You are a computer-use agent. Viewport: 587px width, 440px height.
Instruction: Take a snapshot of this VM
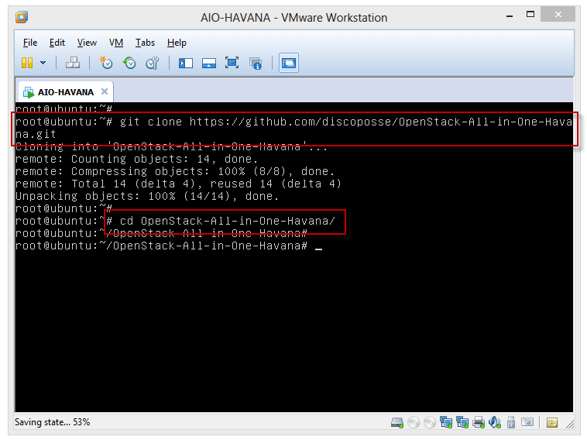[x=107, y=63]
